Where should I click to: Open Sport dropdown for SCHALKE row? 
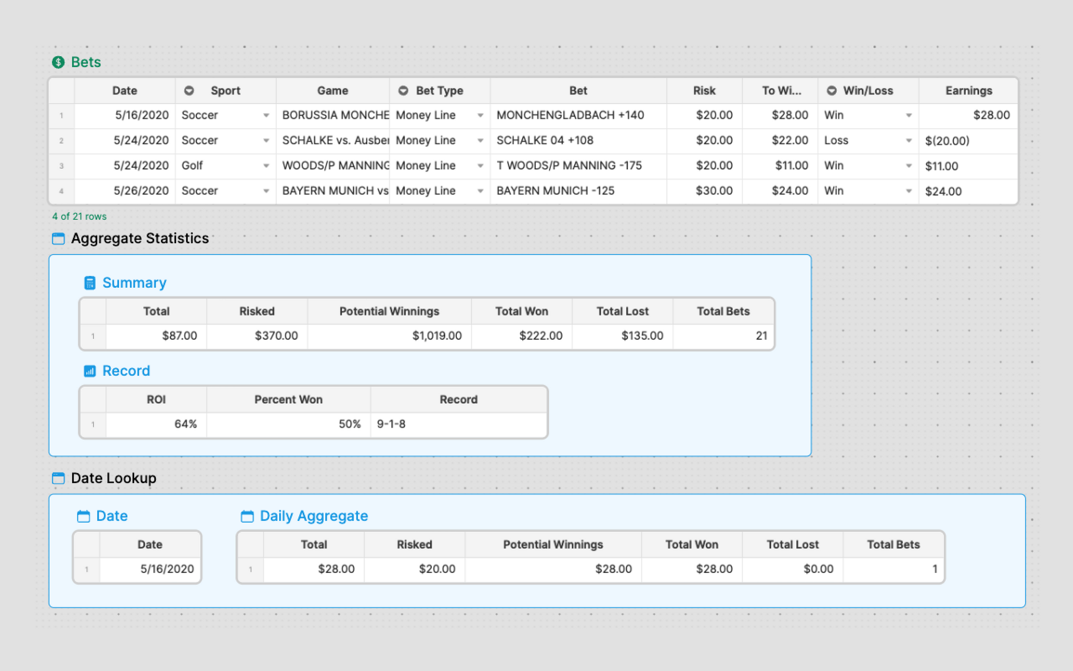pyautogui.click(x=266, y=140)
